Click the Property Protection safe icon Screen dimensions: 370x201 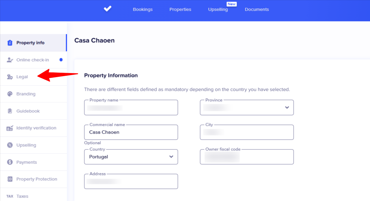click(10, 179)
